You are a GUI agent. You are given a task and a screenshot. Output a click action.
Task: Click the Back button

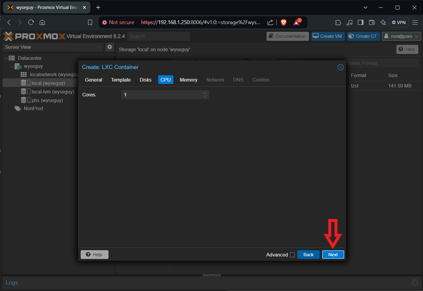pos(308,255)
